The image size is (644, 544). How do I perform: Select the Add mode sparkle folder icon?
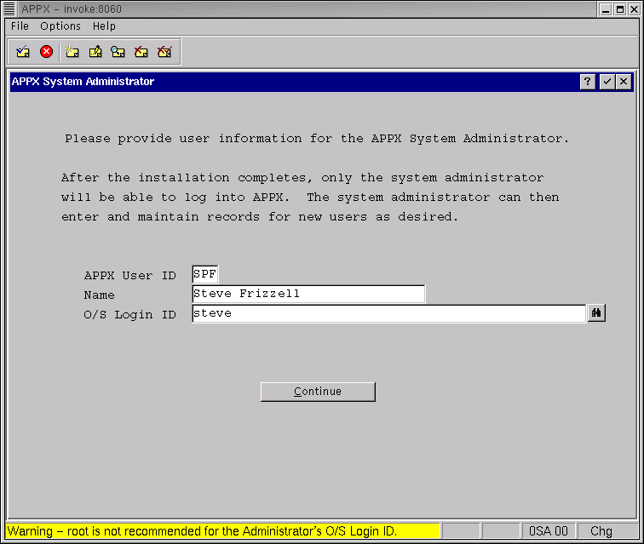pyautogui.click(x=72, y=52)
